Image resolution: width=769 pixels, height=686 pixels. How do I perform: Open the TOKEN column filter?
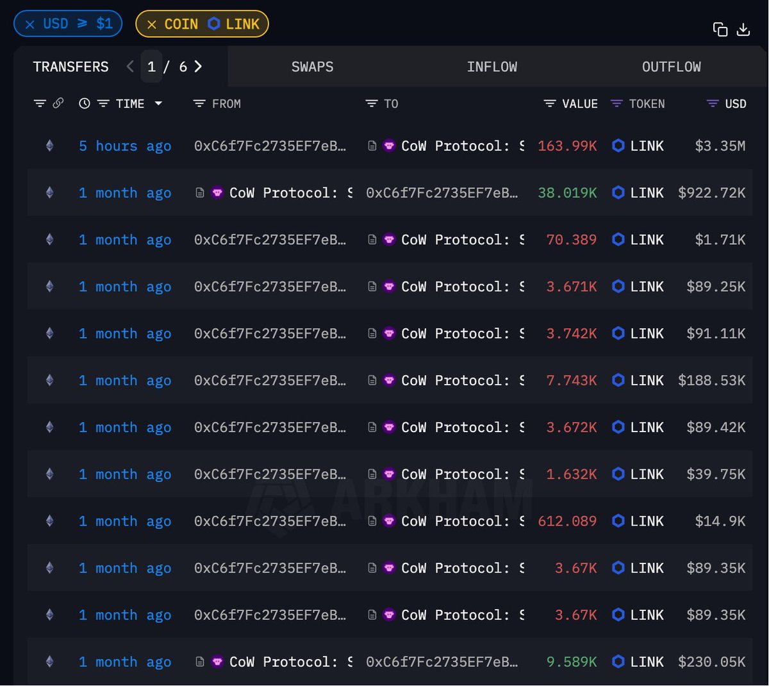pos(616,103)
